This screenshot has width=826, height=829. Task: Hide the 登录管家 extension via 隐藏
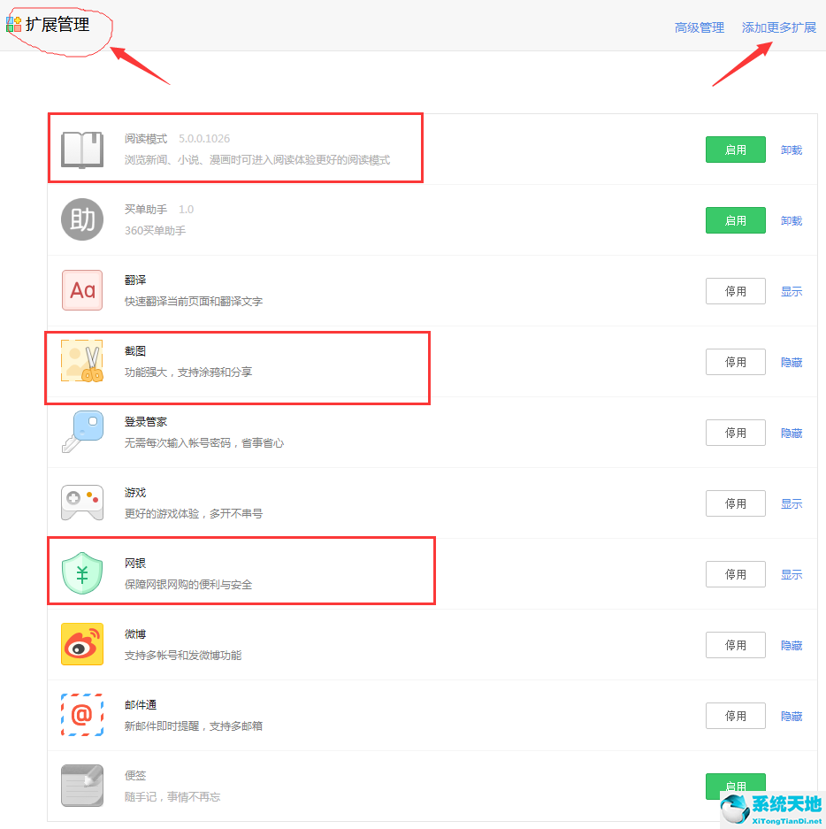(792, 434)
